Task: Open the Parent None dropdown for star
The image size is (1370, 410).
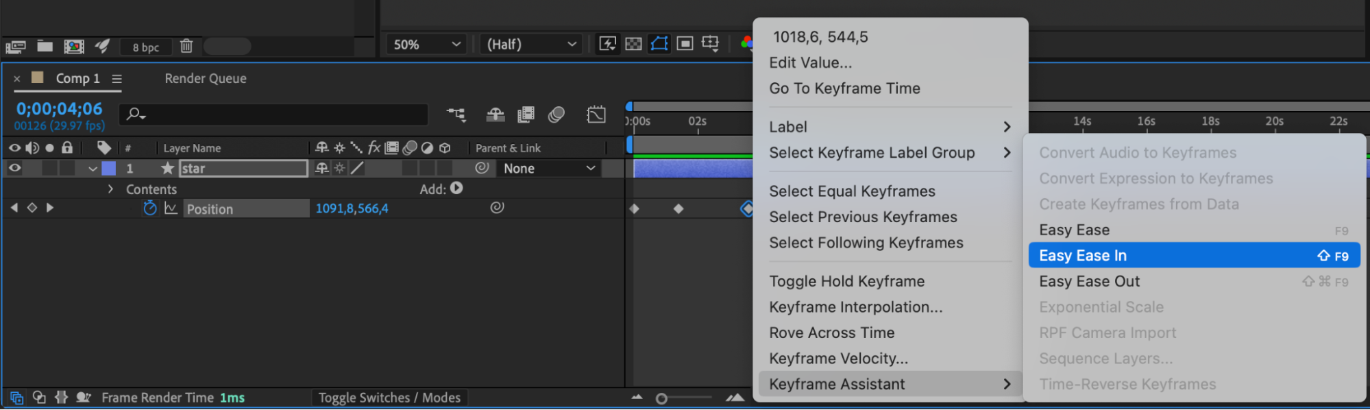Action: tap(548, 169)
